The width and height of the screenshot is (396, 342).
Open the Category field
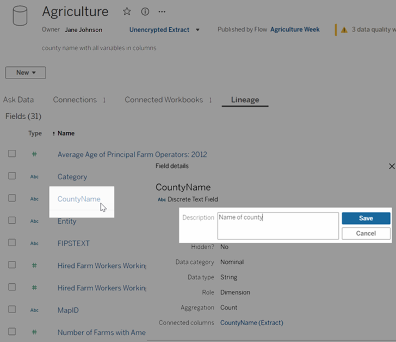click(72, 176)
